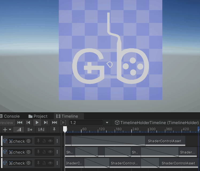
Task: Open the add-track dropdown arrow
Action: point(10,130)
